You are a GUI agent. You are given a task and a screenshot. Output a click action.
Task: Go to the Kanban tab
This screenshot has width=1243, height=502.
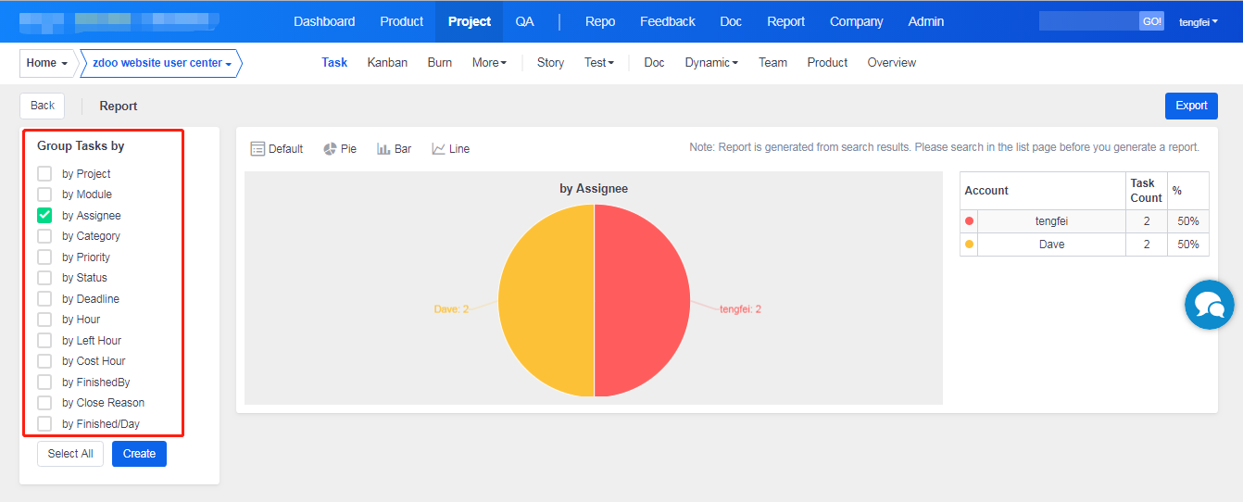(387, 63)
